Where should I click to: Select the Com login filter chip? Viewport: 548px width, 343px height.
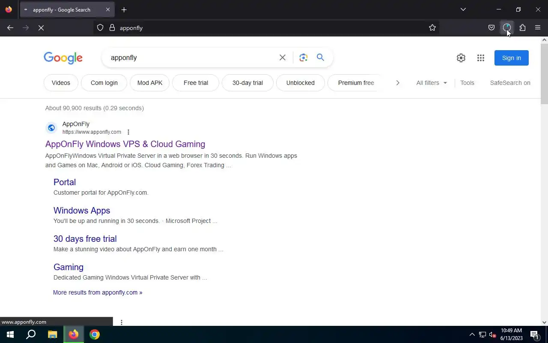pyautogui.click(x=104, y=83)
